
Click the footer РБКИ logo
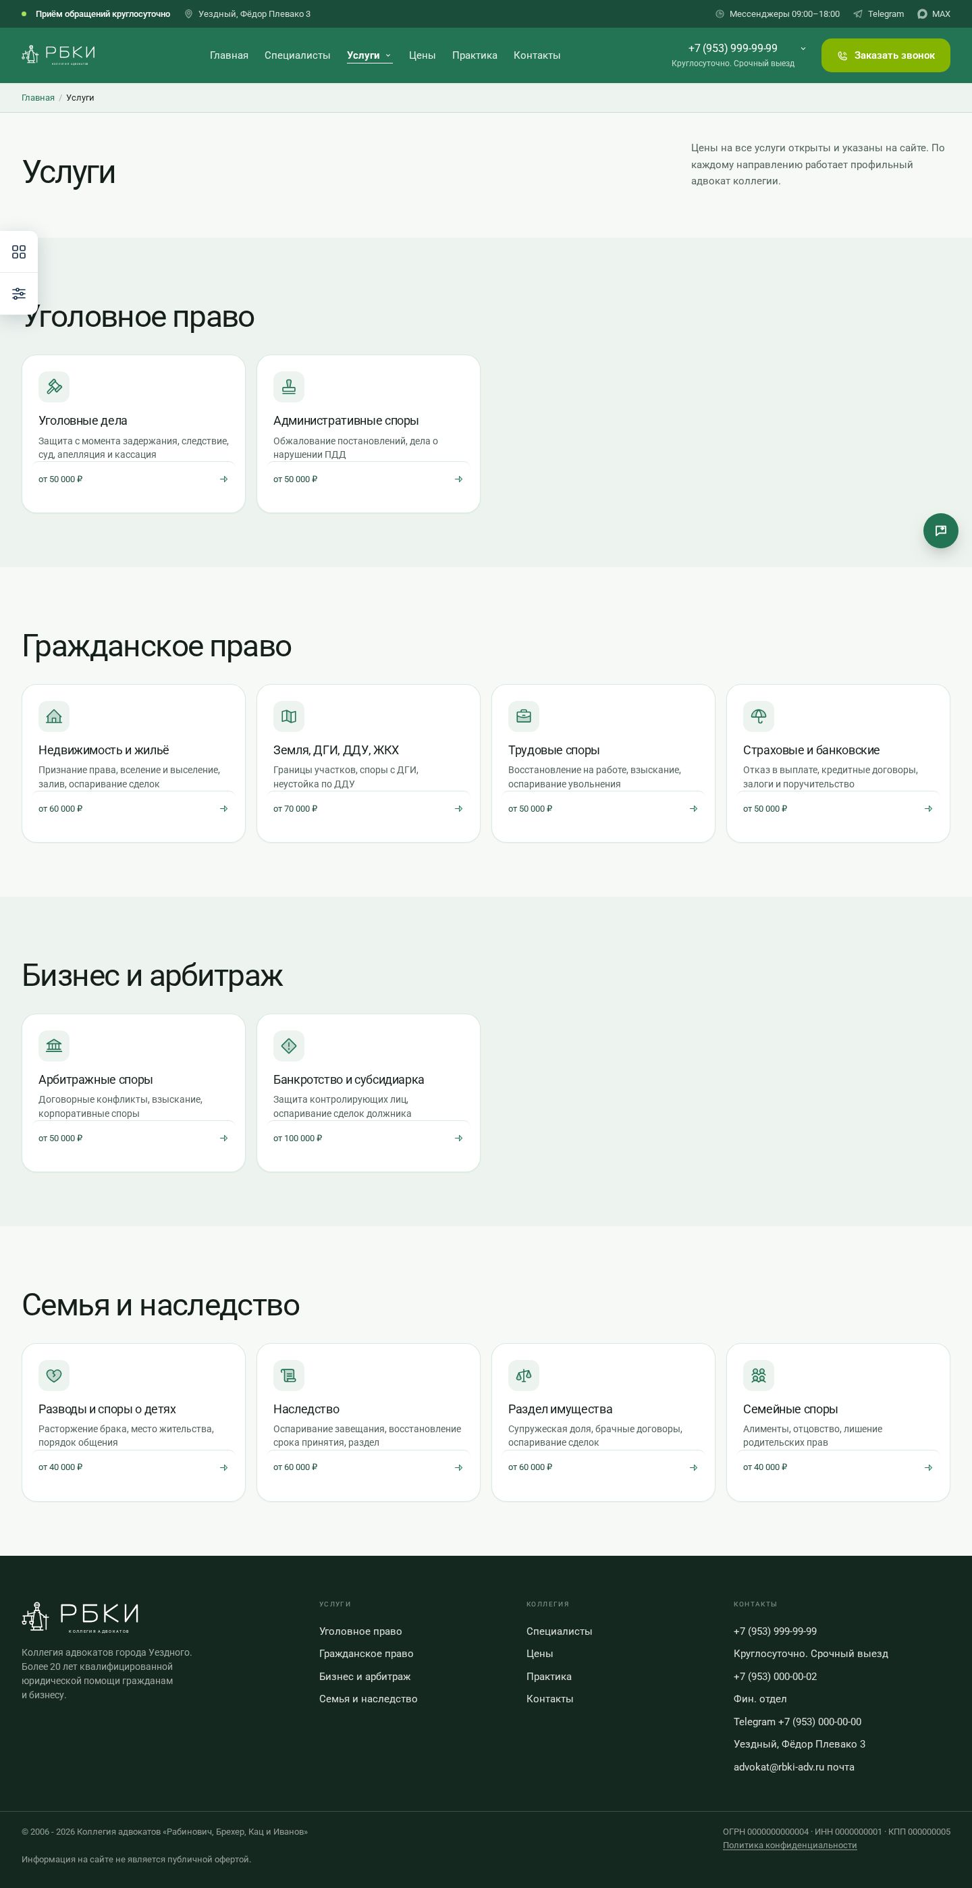tap(80, 1617)
